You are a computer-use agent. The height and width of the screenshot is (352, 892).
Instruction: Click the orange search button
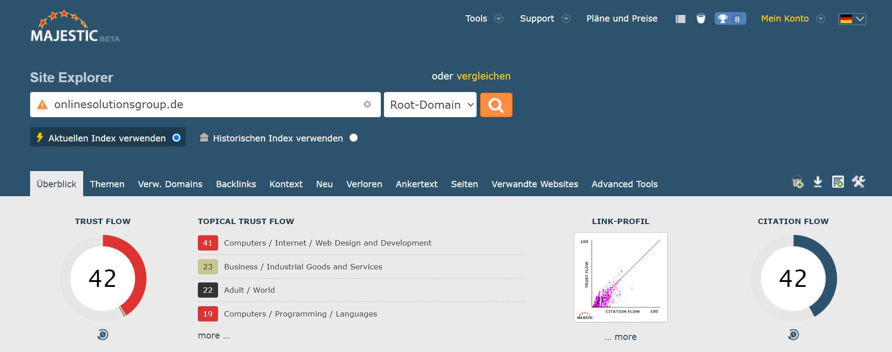[x=496, y=105]
